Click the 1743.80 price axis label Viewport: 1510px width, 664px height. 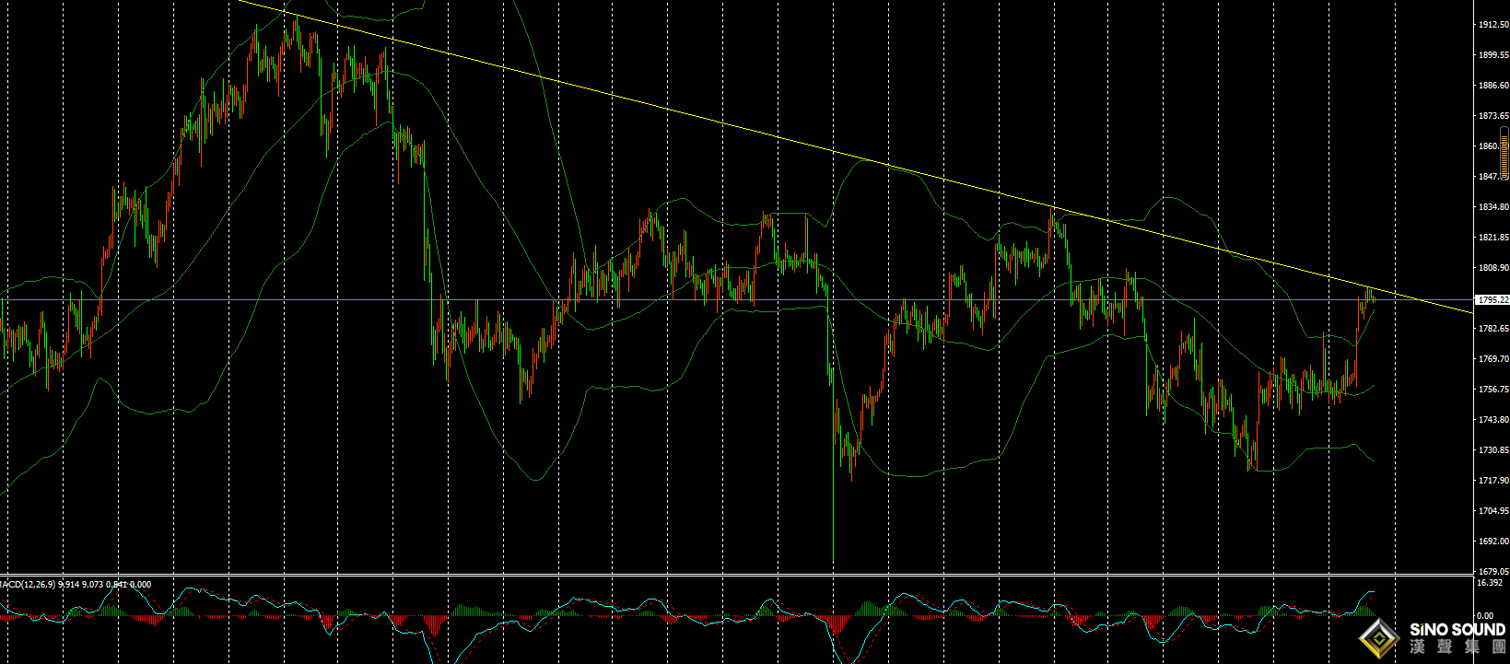1492,420
